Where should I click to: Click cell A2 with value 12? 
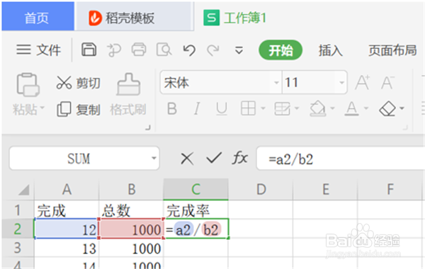[67, 229]
